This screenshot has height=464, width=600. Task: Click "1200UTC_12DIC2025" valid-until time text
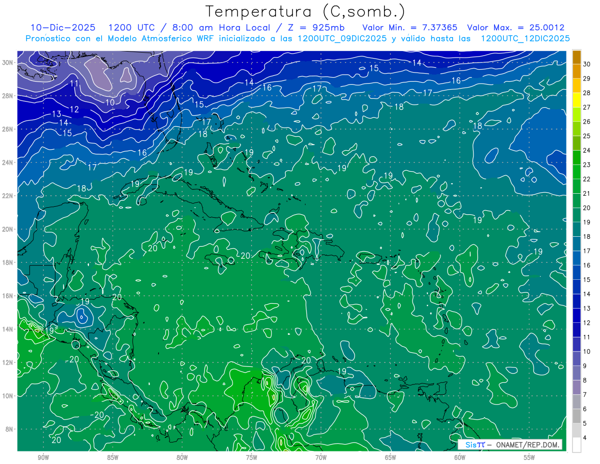(x=525, y=39)
